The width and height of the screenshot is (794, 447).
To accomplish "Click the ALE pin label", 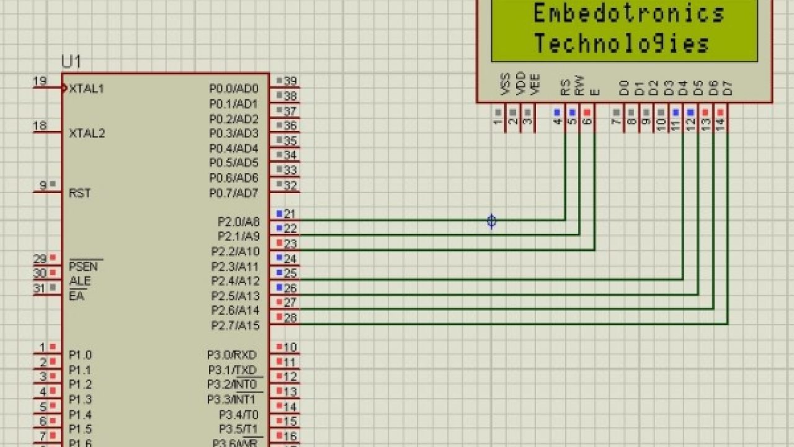I will tap(79, 281).
